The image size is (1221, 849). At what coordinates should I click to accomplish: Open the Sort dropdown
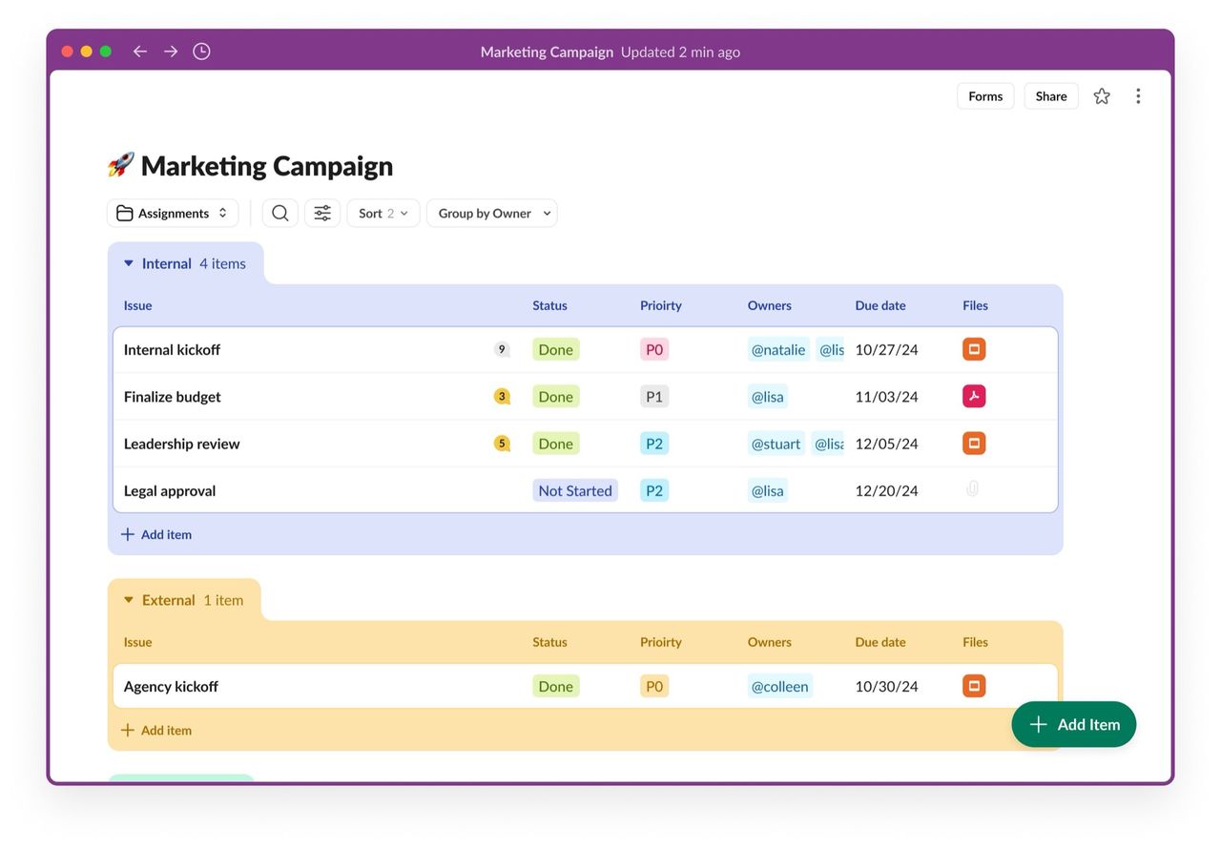[x=383, y=214]
